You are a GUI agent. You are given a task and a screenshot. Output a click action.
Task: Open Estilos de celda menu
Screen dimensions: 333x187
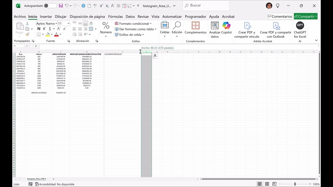click(129, 35)
